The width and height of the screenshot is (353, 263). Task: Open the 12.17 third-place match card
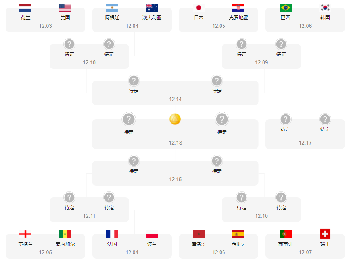pyautogui.click(x=305, y=134)
